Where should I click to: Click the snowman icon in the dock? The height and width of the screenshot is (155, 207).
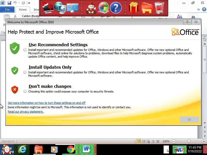pyautogui.click(x=91, y=8)
